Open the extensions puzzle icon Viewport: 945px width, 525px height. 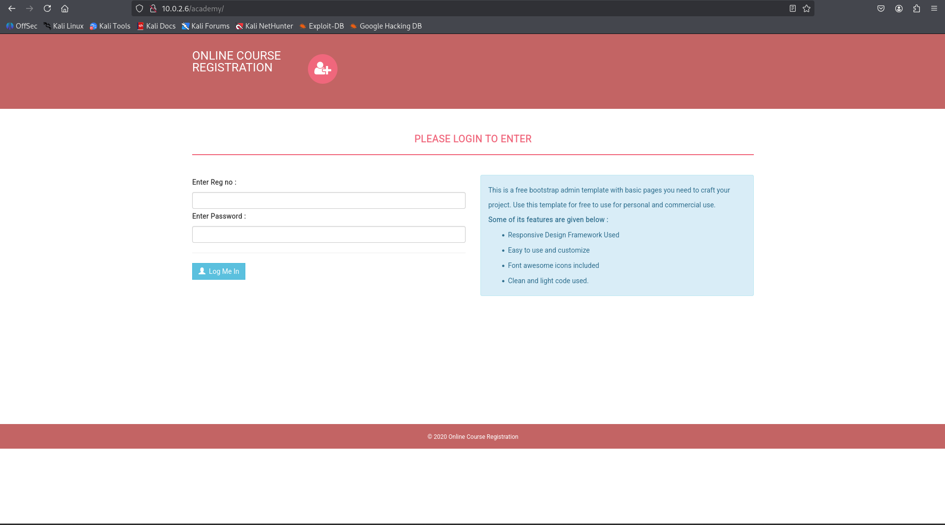pyautogui.click(x=916, y=8)
